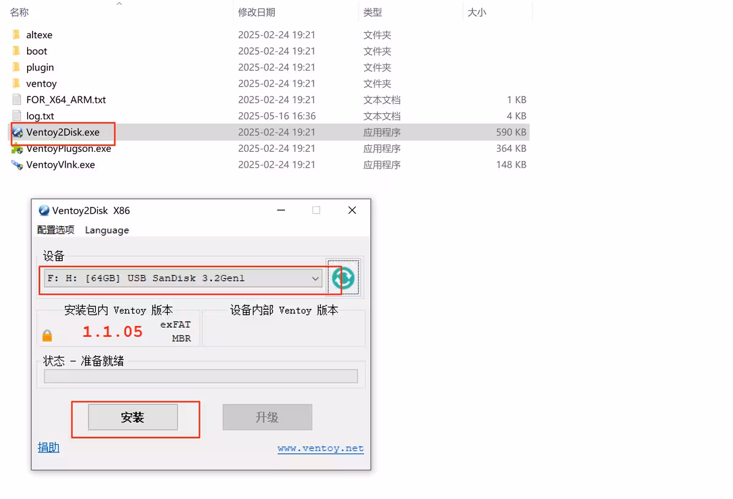Viewport: 733px width, 499px height.
Task: Select the plugin folder name
Action: pyautogui.click(x=40, y=68)
